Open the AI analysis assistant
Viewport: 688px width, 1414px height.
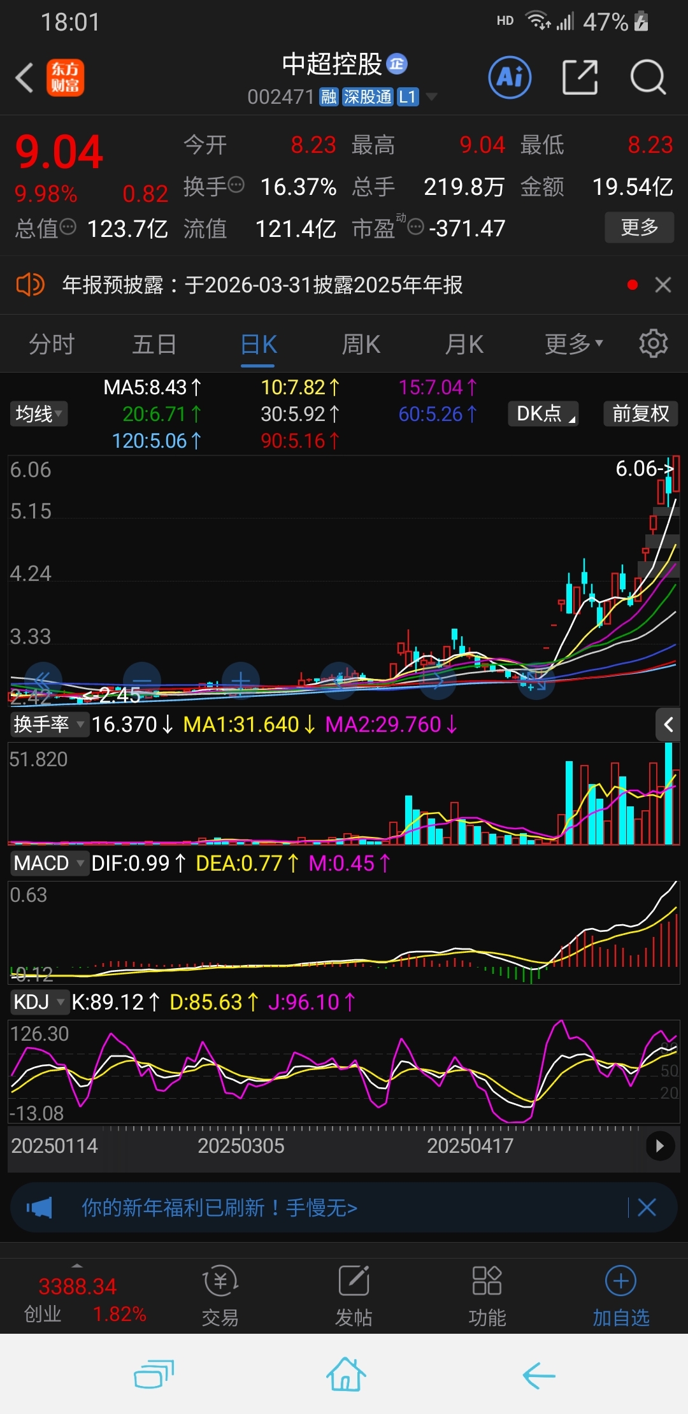pyautogui.click(x=510, y=78)
